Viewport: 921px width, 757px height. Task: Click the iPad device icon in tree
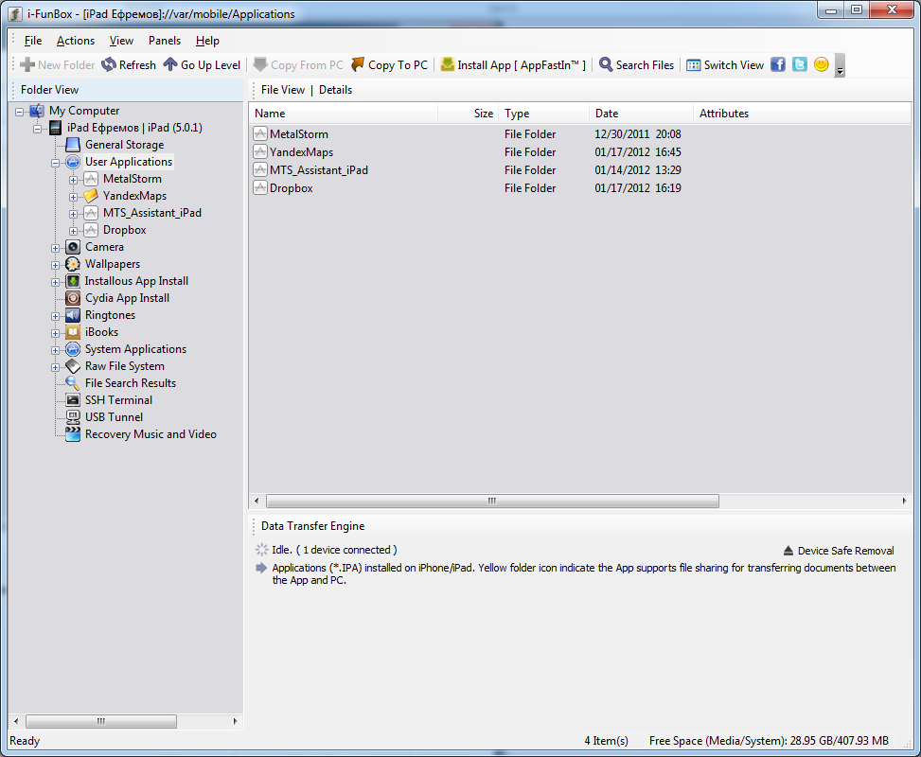click(x=55, y=128)
